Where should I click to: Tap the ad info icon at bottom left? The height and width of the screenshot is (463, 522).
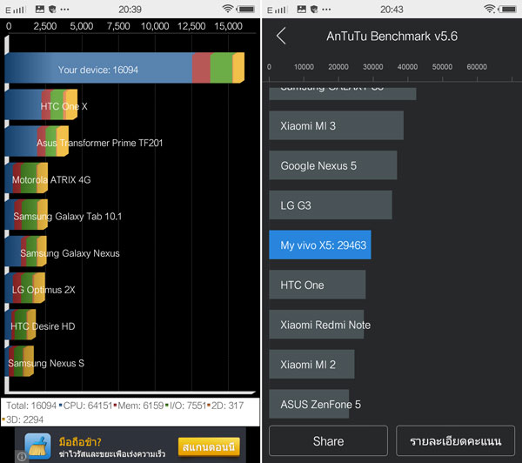pyautogui.click(x=21, y=457)
